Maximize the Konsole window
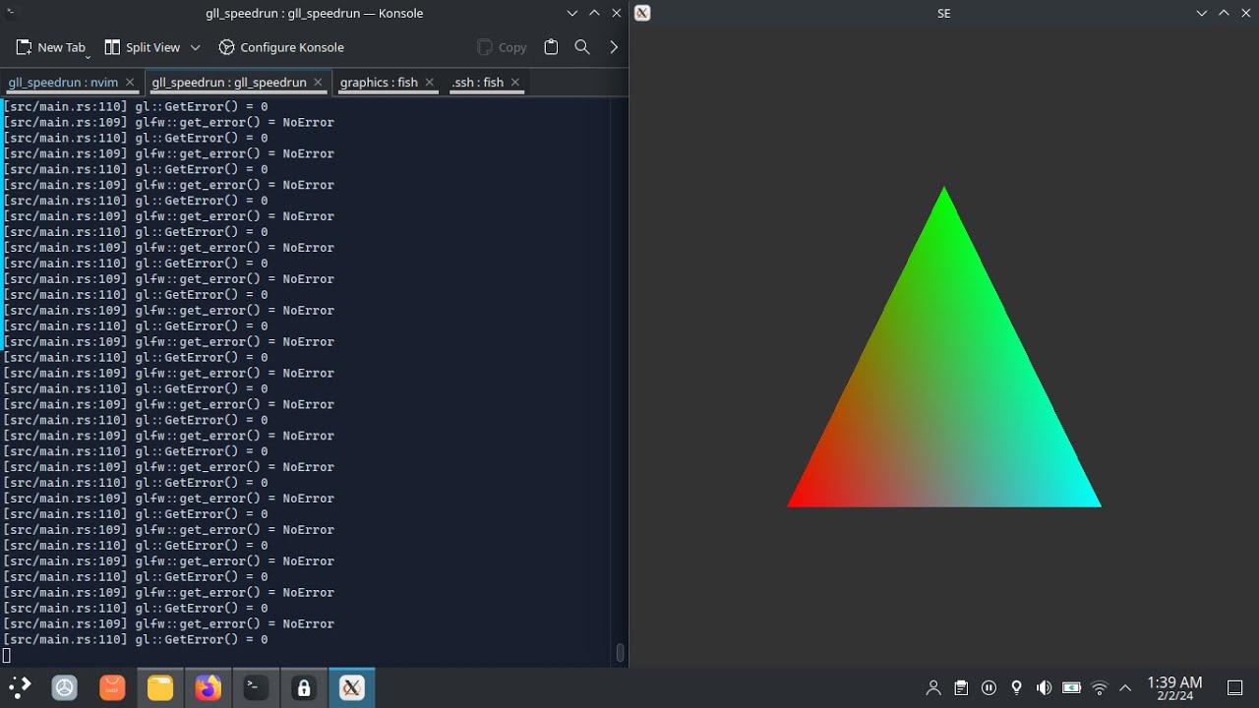Viewport: 1259px width, 708px height. (594, 13)
